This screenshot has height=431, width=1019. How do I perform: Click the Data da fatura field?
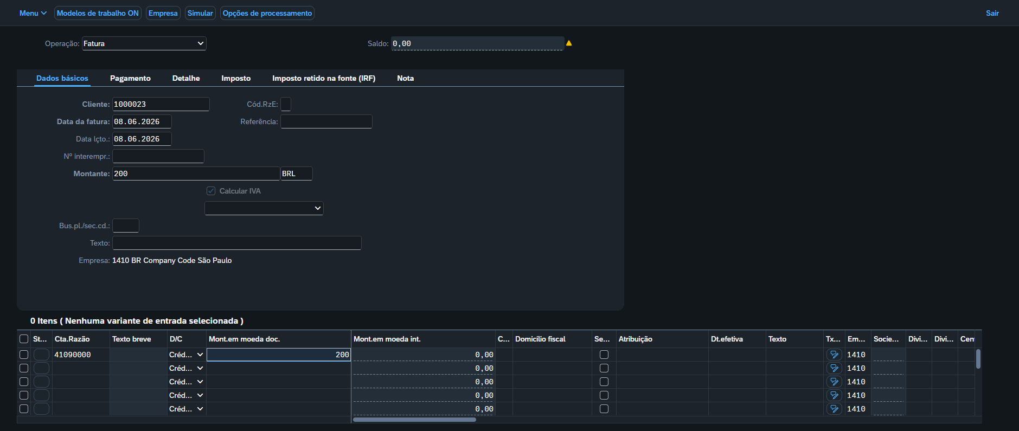[142, 121]
